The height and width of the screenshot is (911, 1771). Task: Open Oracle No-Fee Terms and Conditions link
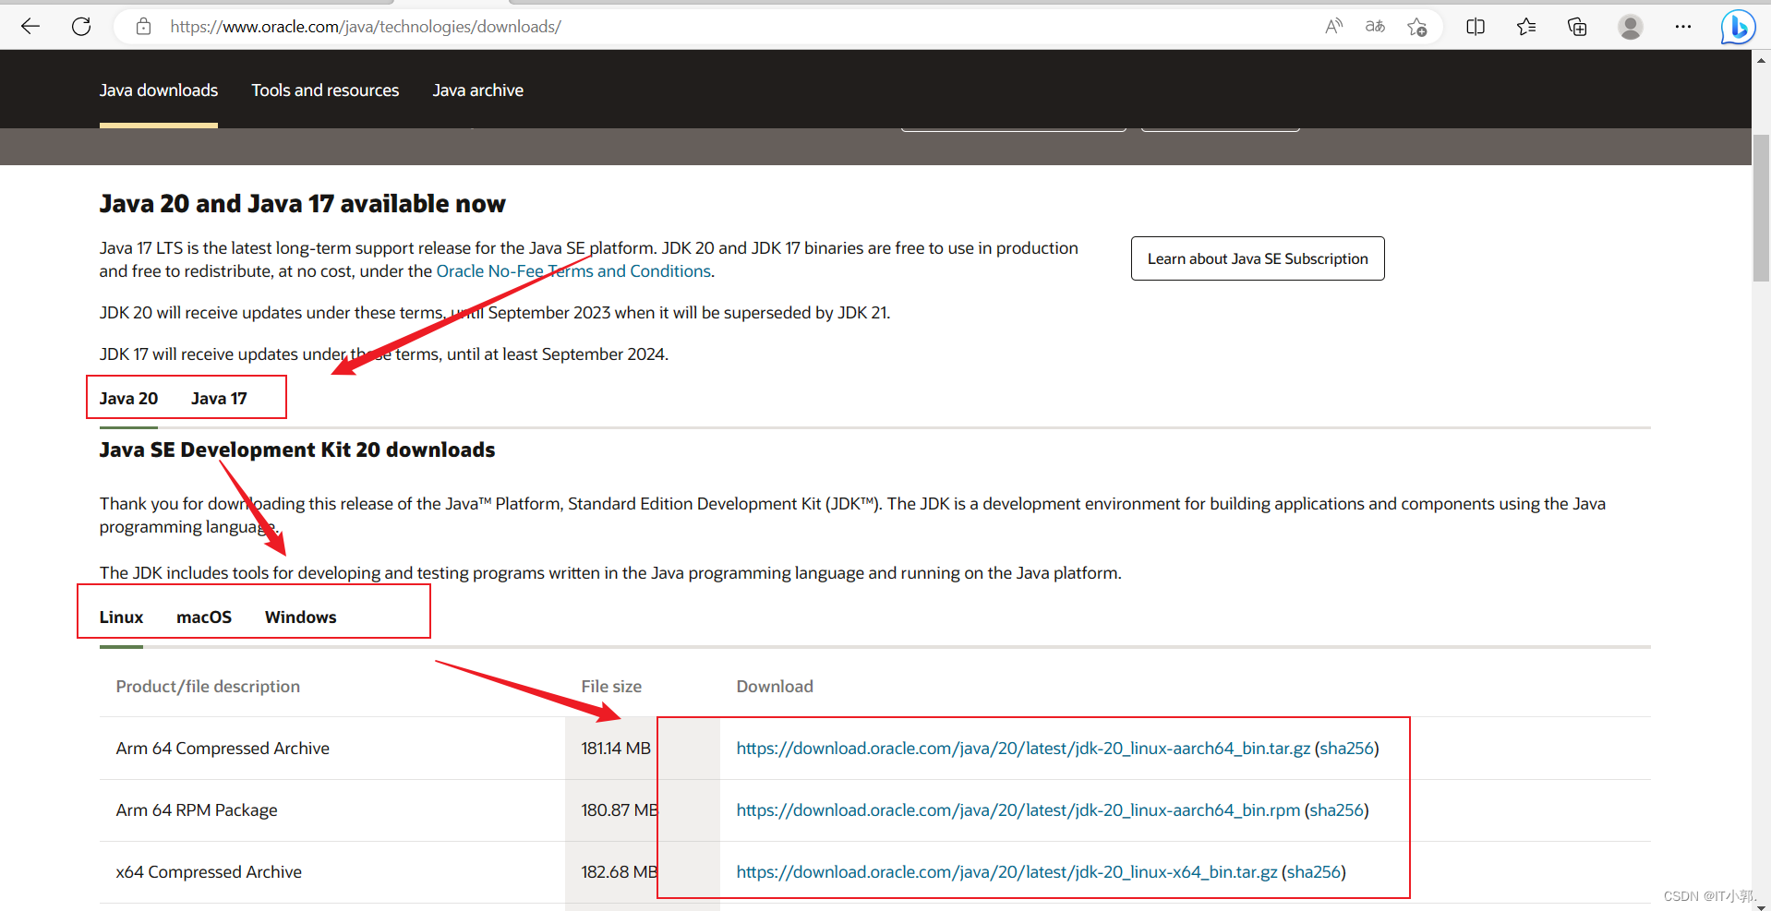(x=573, y=271)
